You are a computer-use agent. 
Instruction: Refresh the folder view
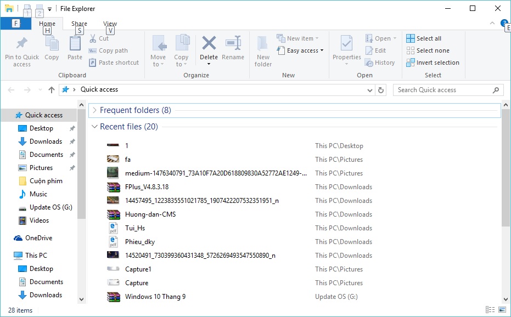click(x=381, y=89)
